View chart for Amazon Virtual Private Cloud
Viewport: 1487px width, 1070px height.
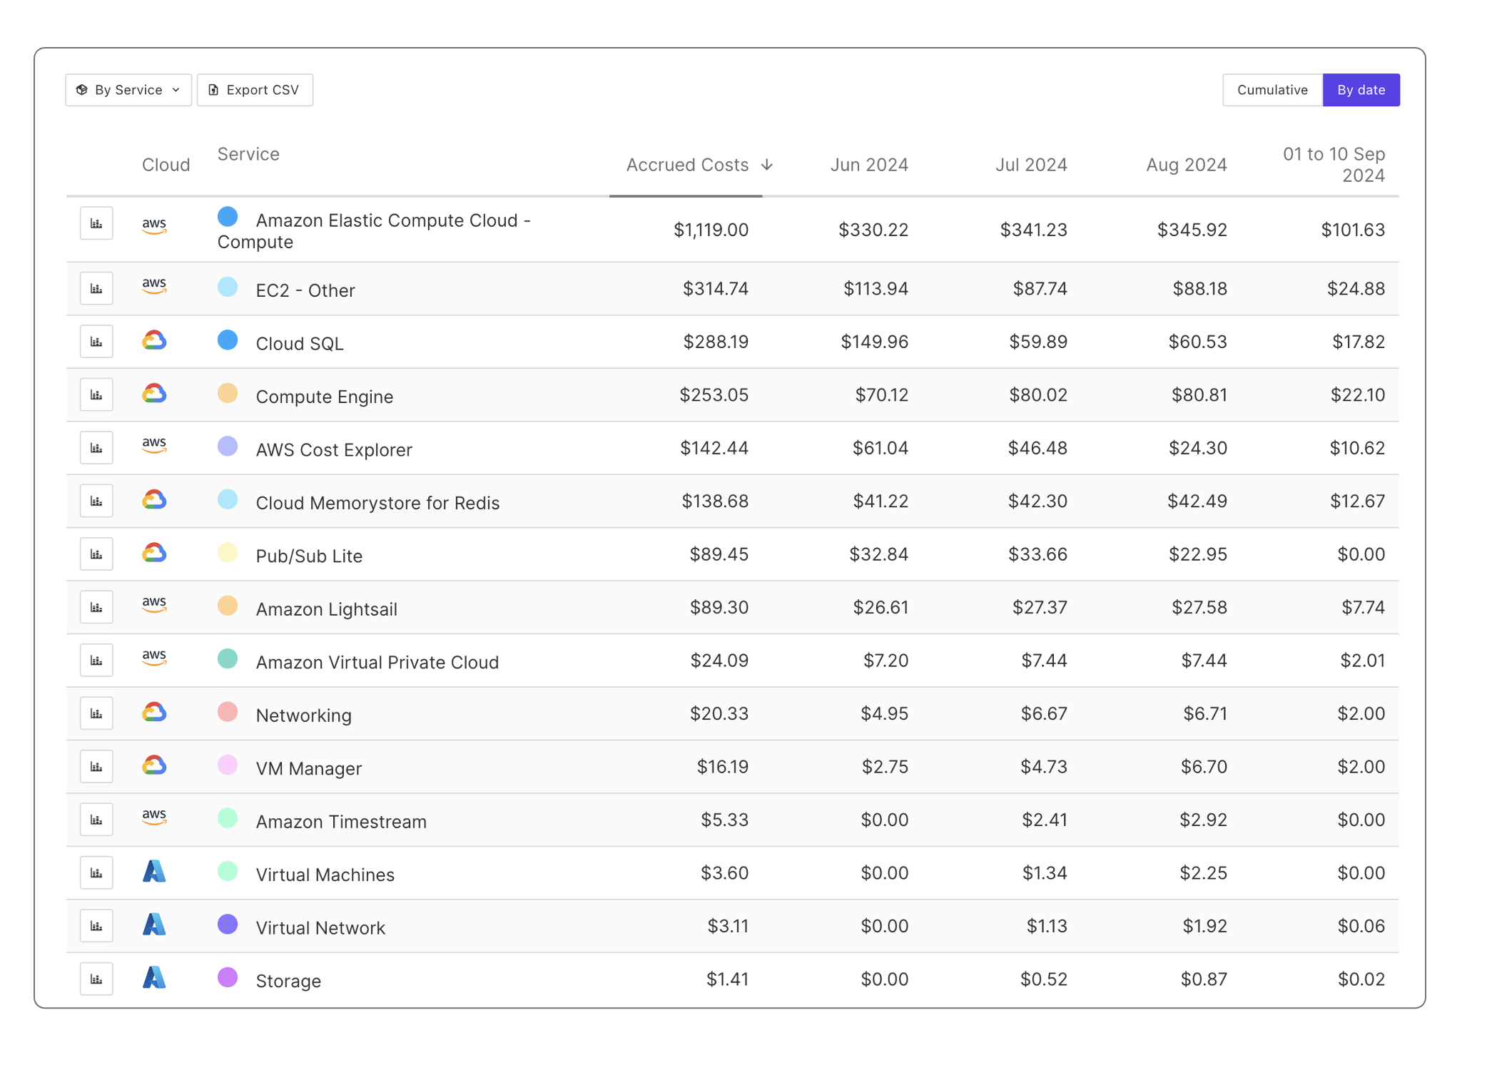(x=96, y=661)
